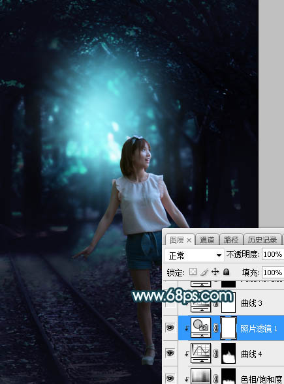
Task: Toggle lock image pixels brush icon
Action: tap(204, 272)
